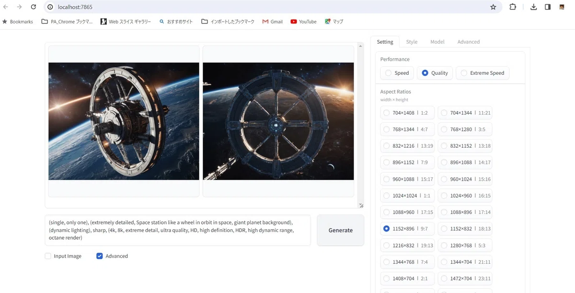The height and width of the screenshot is (293, 575).
Task: Select the Extreme Speed performance option
Action: click(x=483, y=73)
